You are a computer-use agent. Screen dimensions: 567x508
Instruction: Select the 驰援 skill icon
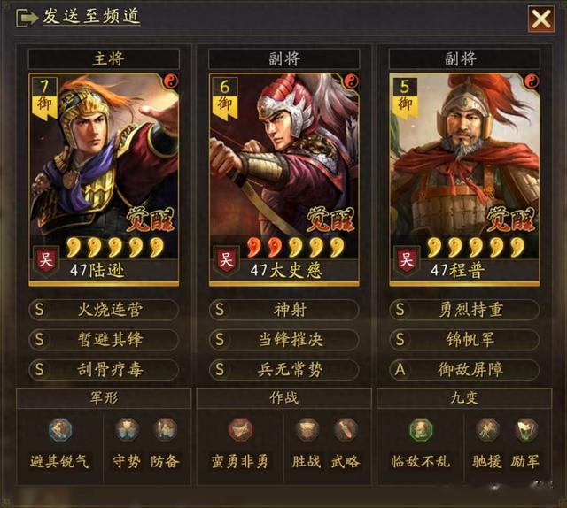click(x=487, y=430)
